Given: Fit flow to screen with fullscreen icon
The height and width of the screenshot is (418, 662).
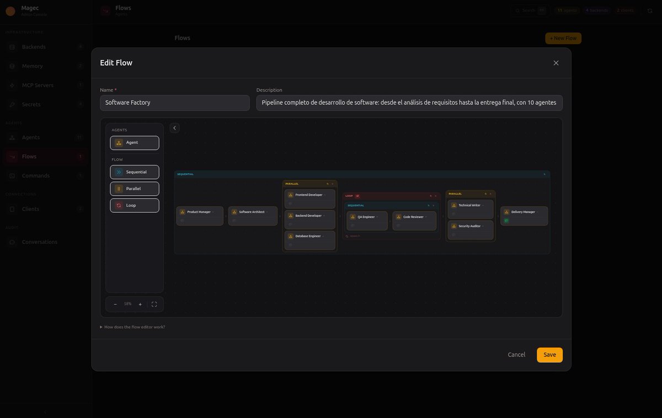Looking at the screenshot, I should tap(154, 304).
